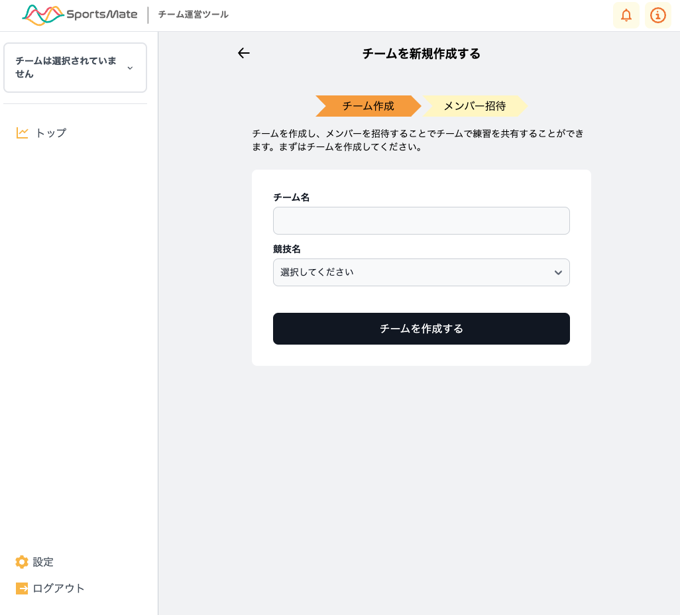This screenshot has height=615, width=680.
Task: Go back using the left arrow
Action: coord(244,53)
